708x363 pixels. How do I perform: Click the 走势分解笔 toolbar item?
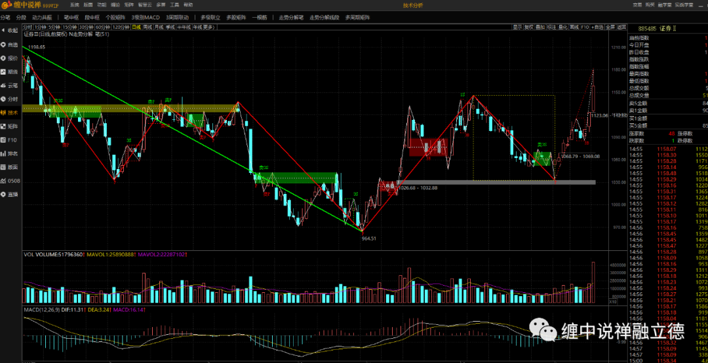[x=291, y=17]
